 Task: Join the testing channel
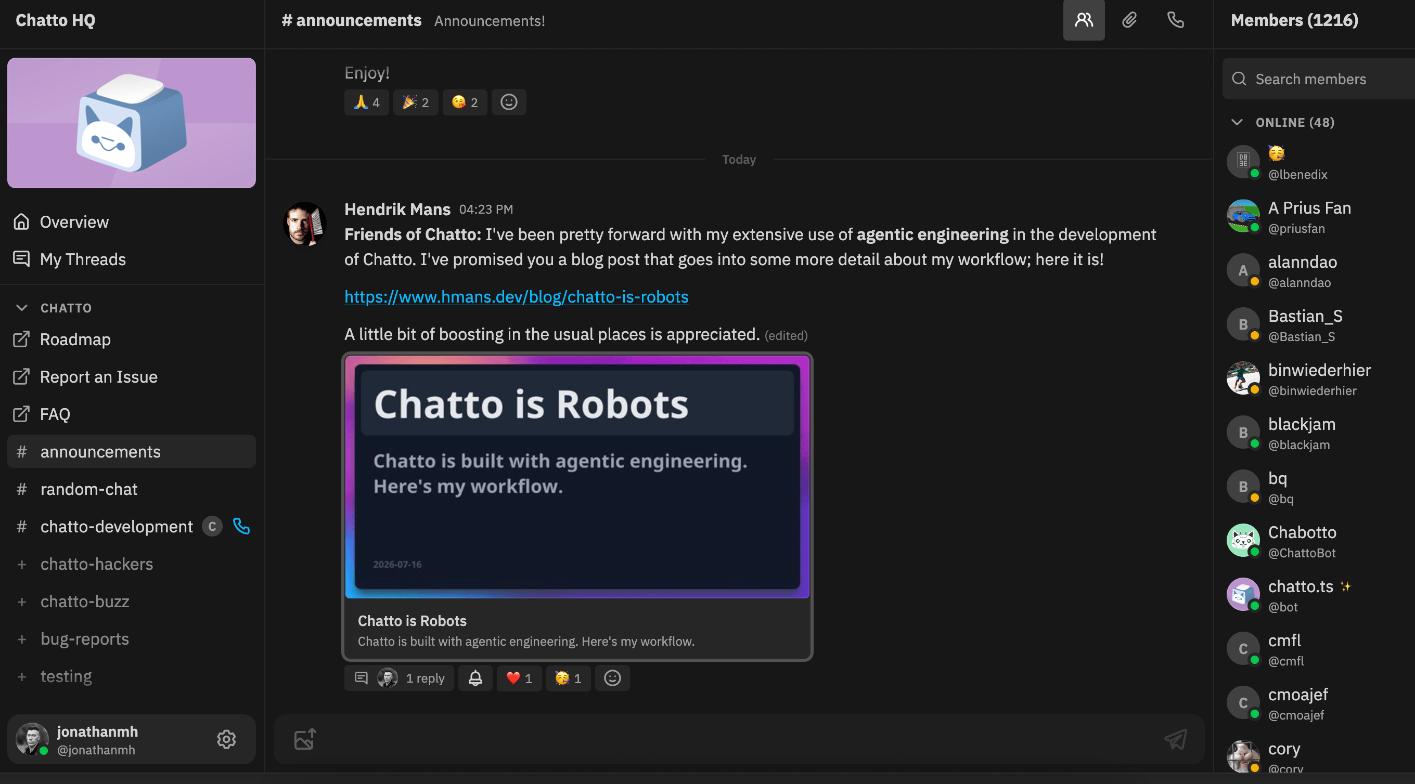point(132,676)
